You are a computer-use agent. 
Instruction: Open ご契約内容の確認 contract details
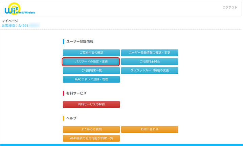(91, 53)
